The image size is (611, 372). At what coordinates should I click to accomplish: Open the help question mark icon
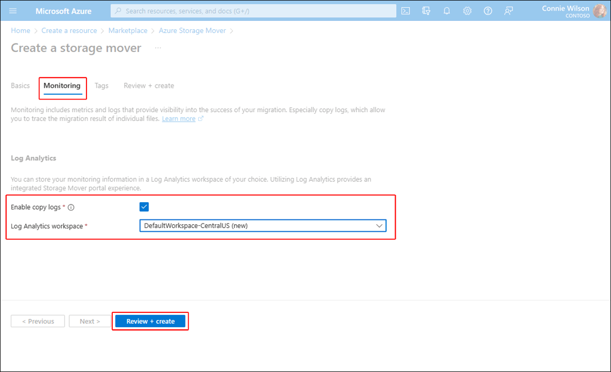point(488,11)
